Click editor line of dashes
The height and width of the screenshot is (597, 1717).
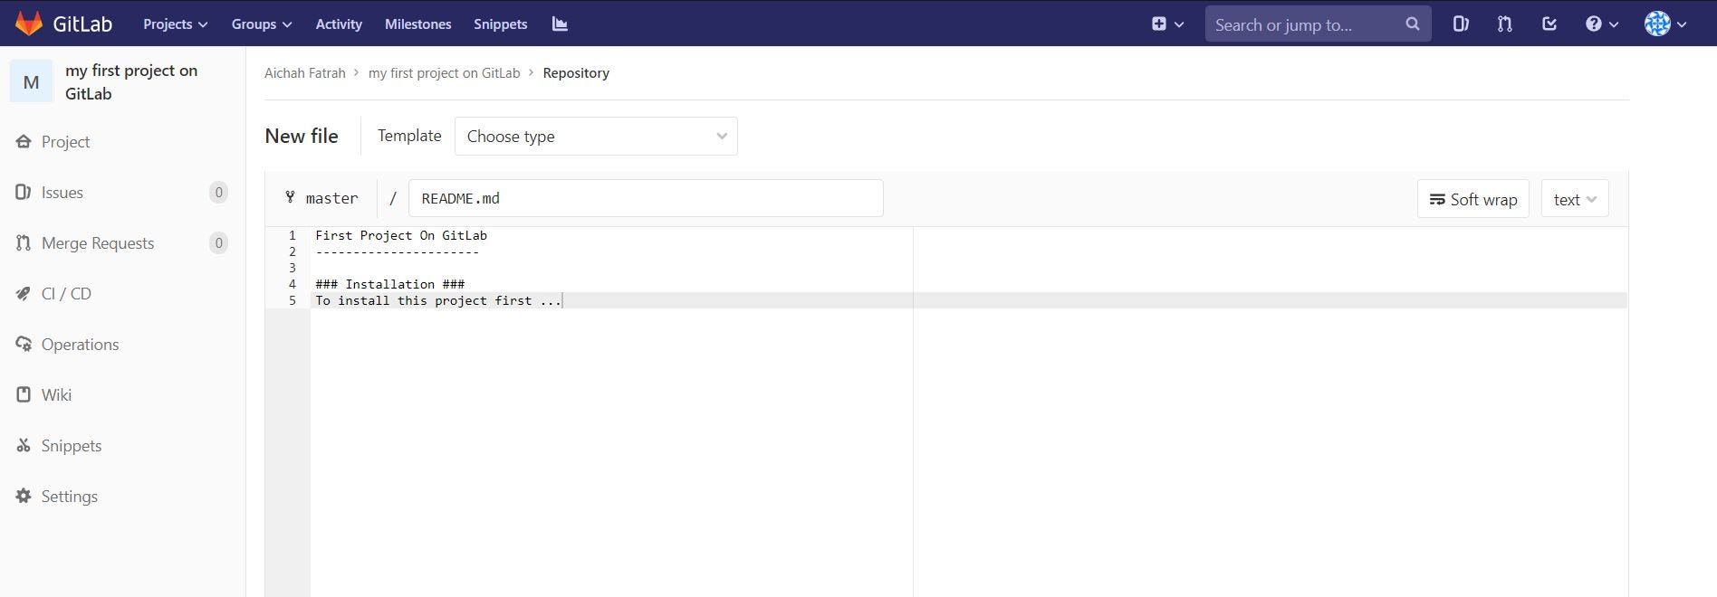[398, 251]
